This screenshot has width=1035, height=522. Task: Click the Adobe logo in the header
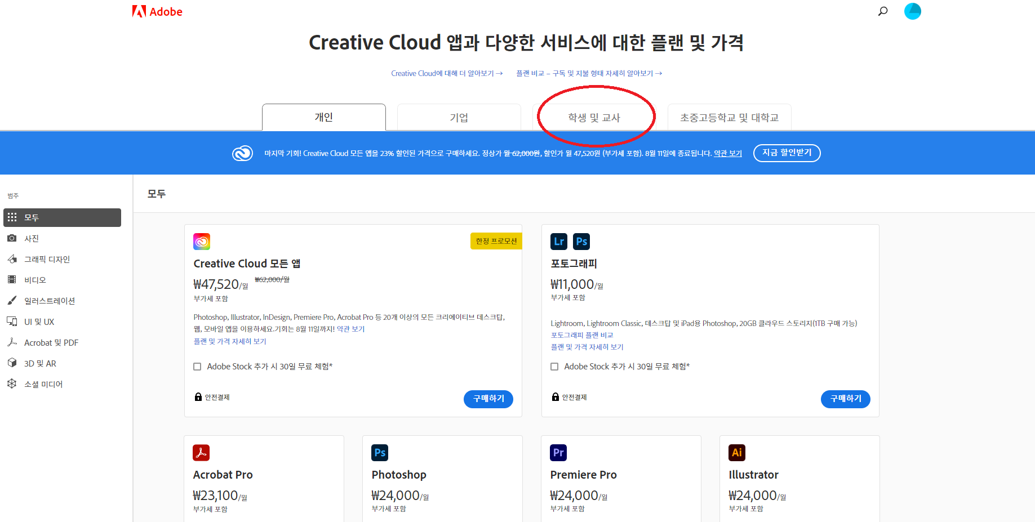tap(157, 11)
